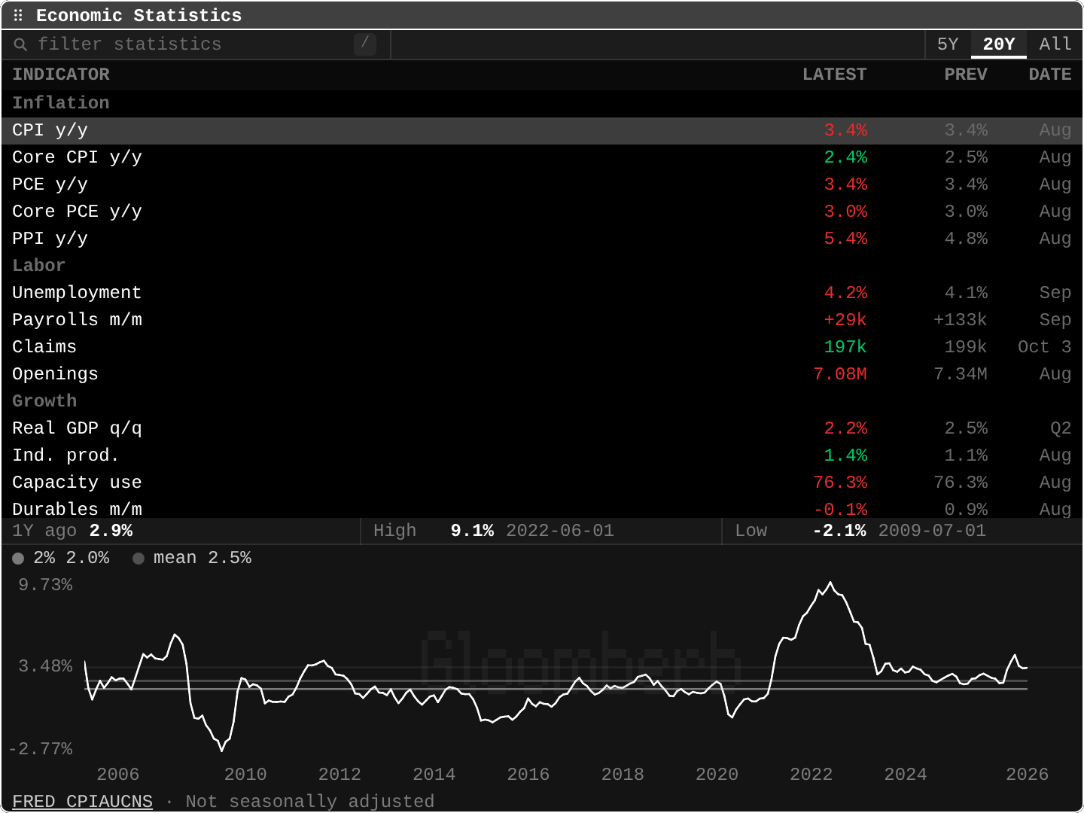This screenshot has height=813, width=1084.
Task: Select the Real GDP q/q row
Action: pyautogui.click(x=542, y=428)
